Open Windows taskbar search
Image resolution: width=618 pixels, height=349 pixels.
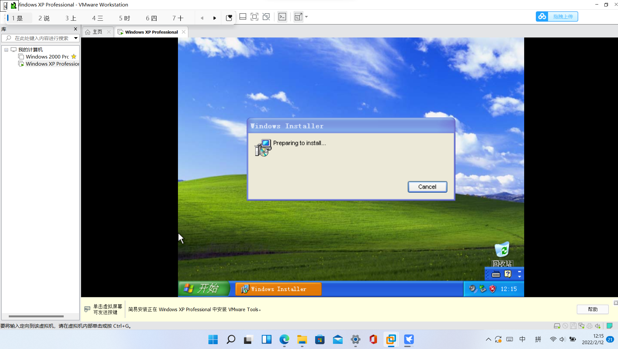tap(231, 339)
